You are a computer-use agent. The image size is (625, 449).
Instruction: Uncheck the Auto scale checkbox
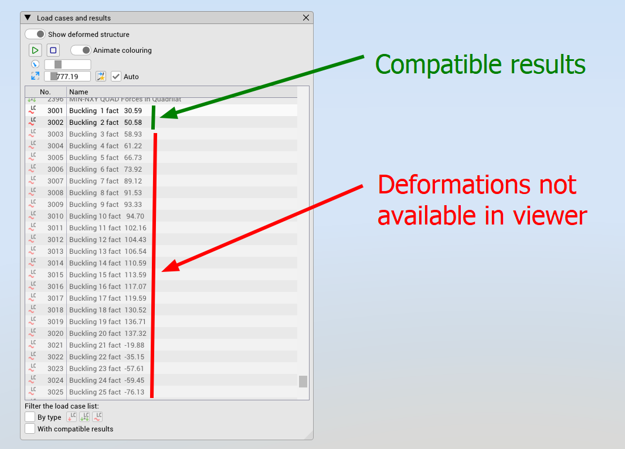[116, 76]
